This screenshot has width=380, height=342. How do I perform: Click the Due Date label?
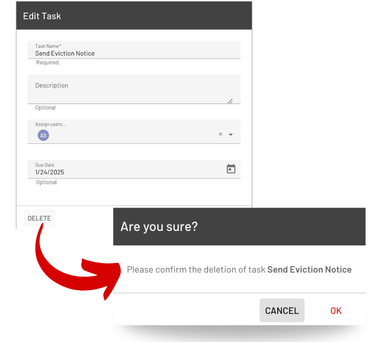45,165
